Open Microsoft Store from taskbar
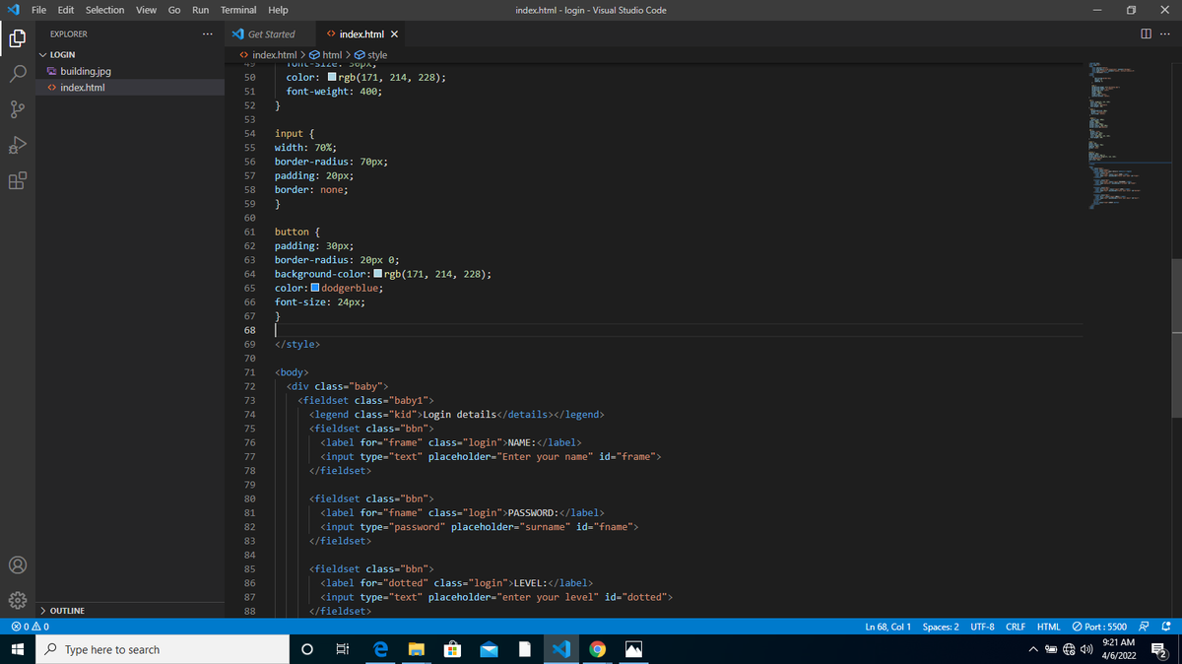The width and height of the screenshot is (1182, 664). (452, 649)
